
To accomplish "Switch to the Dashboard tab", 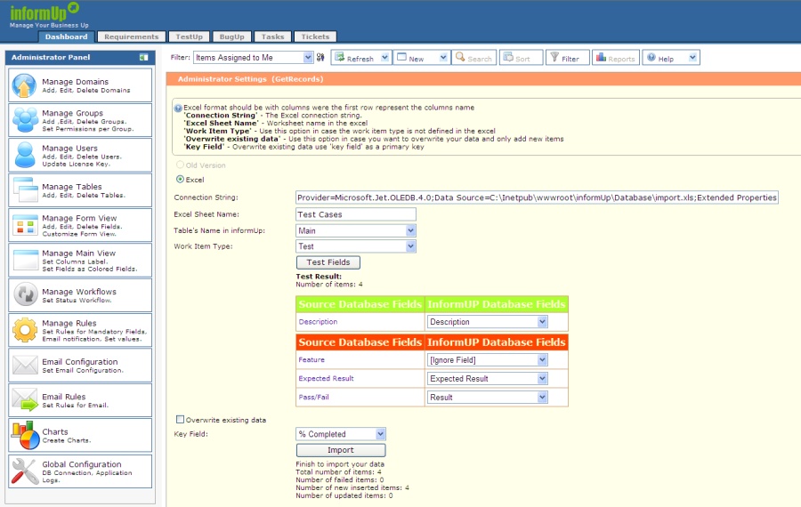I will [66, 36].
